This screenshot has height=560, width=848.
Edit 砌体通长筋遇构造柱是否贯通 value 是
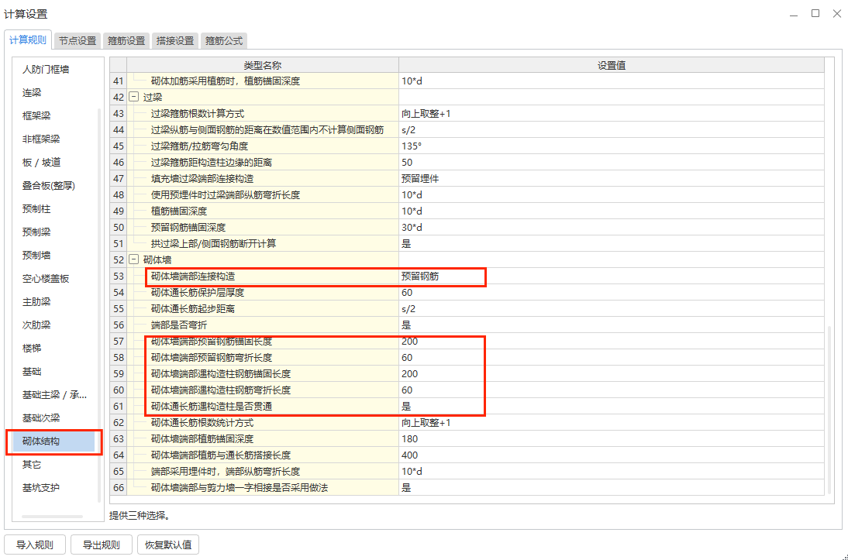pos(612,406)
